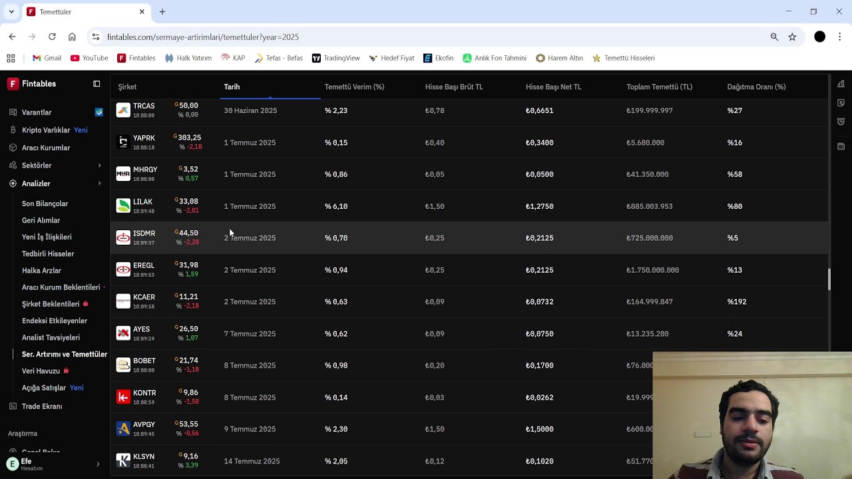The width and height of the screenshot is (852, 479).
Task: Open the tab search dropdown
Action: coord(11,11)
